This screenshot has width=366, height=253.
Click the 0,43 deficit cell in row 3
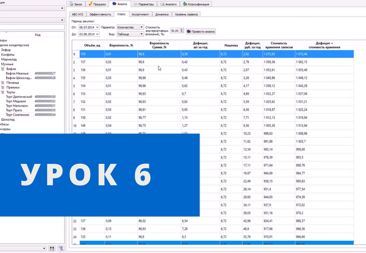coord(200,70)
